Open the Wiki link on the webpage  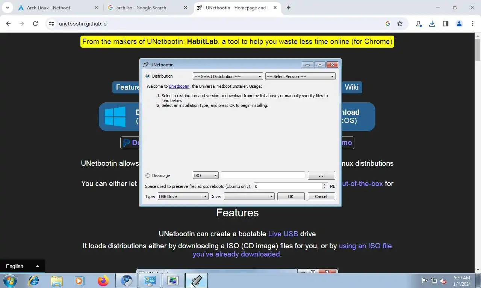point(352,87)
